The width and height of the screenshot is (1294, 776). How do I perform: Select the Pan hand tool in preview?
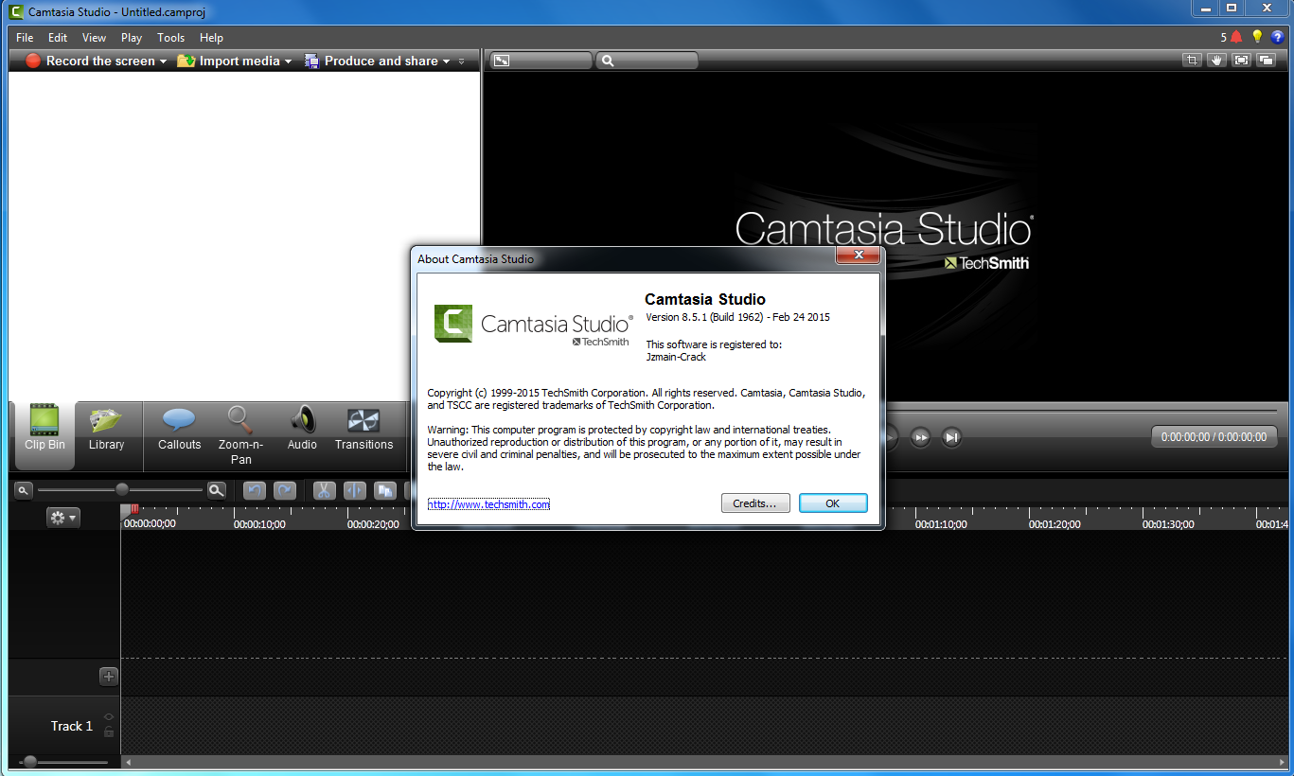coord(1216,60)
